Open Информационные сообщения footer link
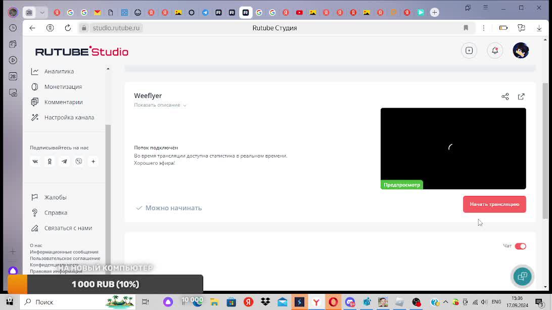 click(64, 251)
